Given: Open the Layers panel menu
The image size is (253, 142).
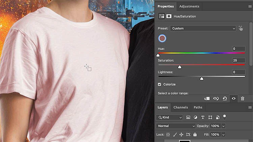Looking at the screenshot, I should [250, 108].
